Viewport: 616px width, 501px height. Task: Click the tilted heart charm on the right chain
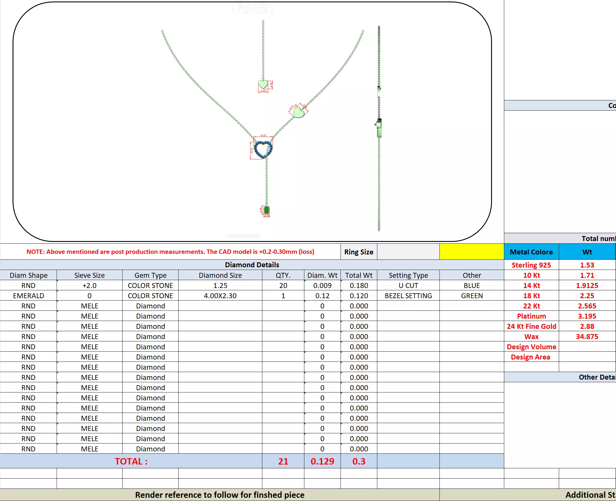[299, 112]
